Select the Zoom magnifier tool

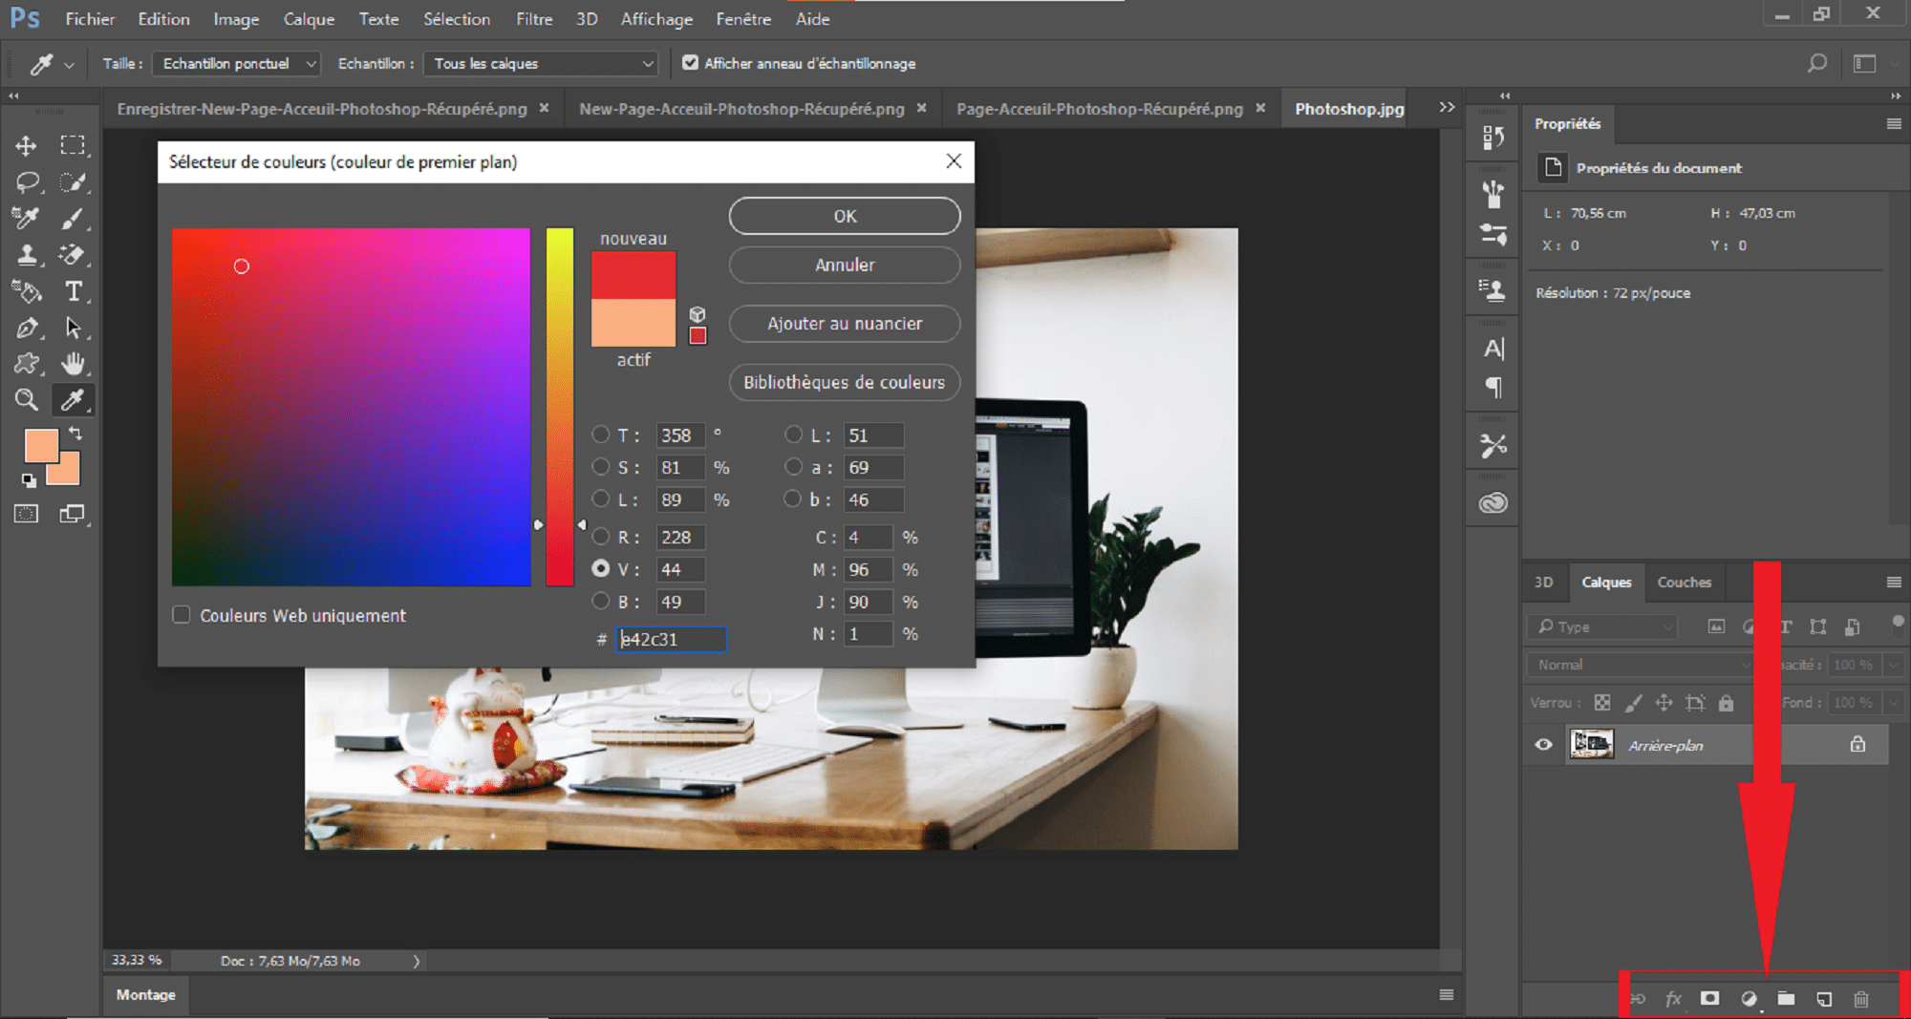(x=27, y=400)
